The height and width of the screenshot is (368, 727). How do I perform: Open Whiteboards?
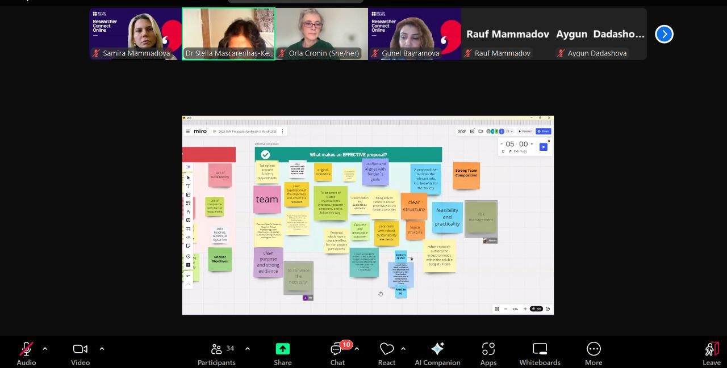[540, 349]
